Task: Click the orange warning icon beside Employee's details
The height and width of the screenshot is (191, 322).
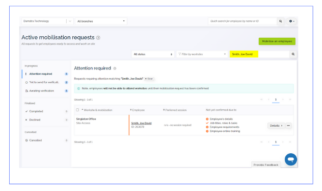Action: click(x=207, y=119)
